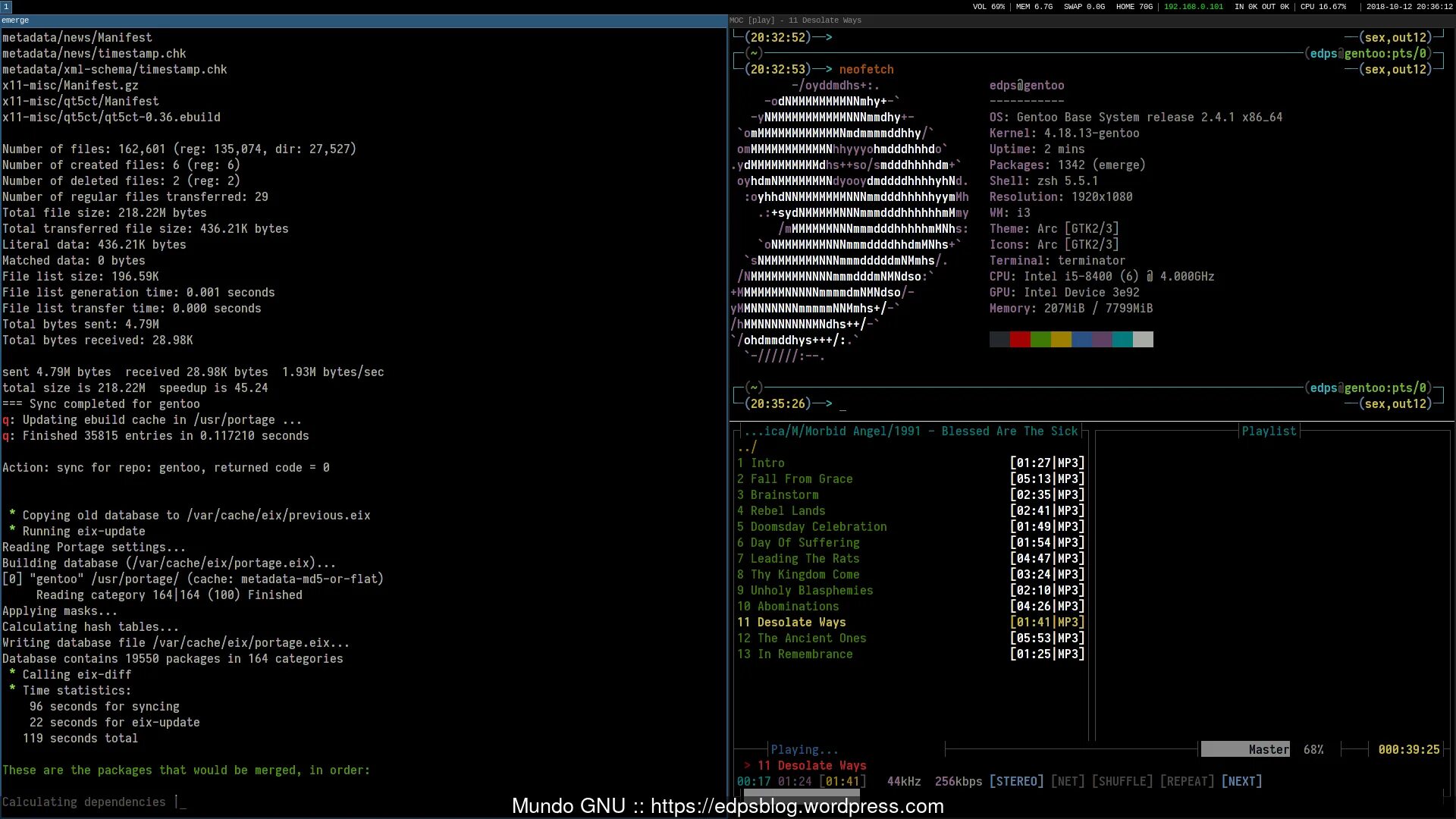The image size is (1456, 819).
Task: Toggle the NEXT option in MOC
Action: (x=1241, y=782)
